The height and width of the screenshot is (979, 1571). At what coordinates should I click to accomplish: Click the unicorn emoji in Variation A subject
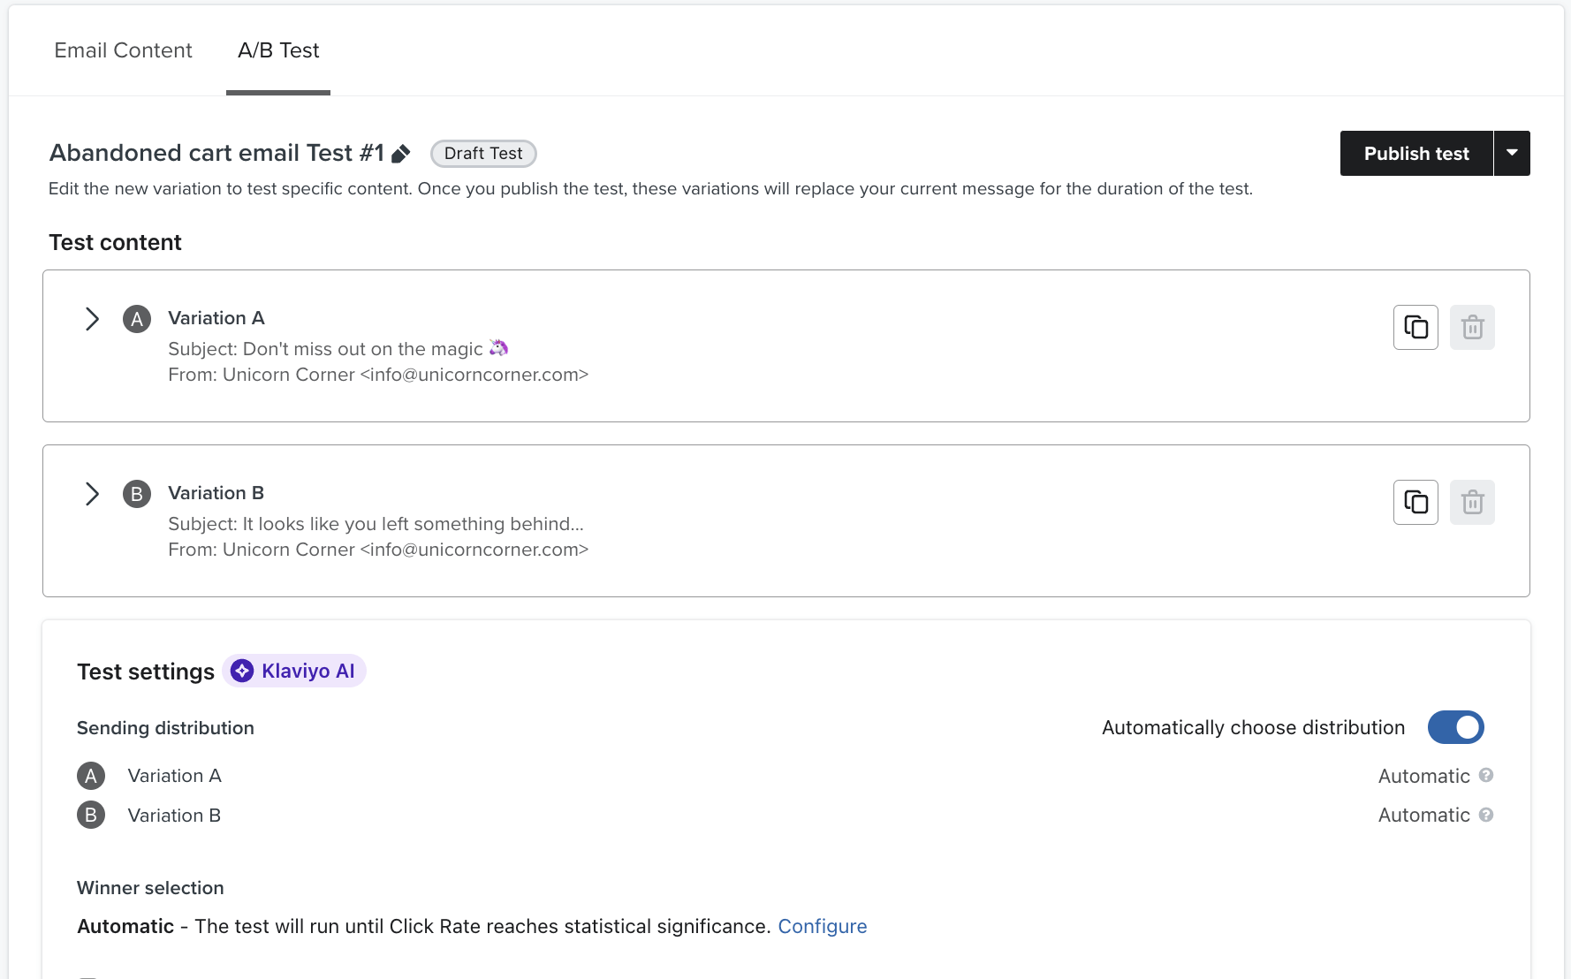click(x=499, y=348)
